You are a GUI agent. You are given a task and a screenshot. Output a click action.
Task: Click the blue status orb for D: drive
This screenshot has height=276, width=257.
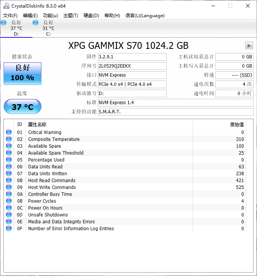click(3, 23)
